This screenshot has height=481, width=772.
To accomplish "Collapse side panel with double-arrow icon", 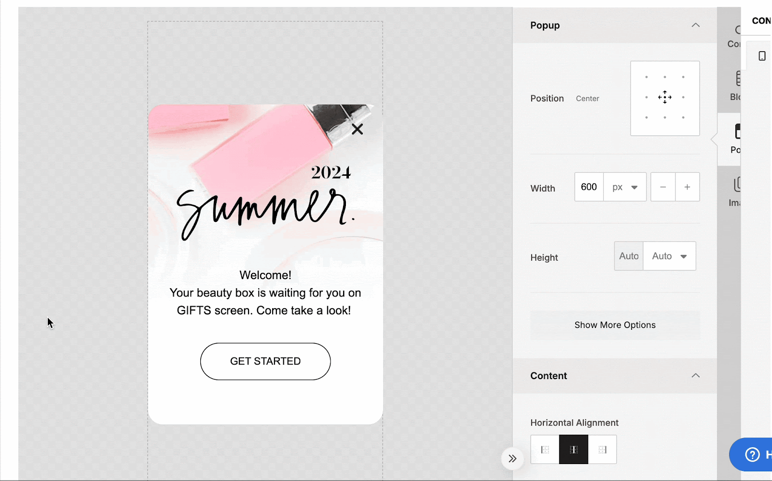I will pyautogui.click(x=512, y=458).
